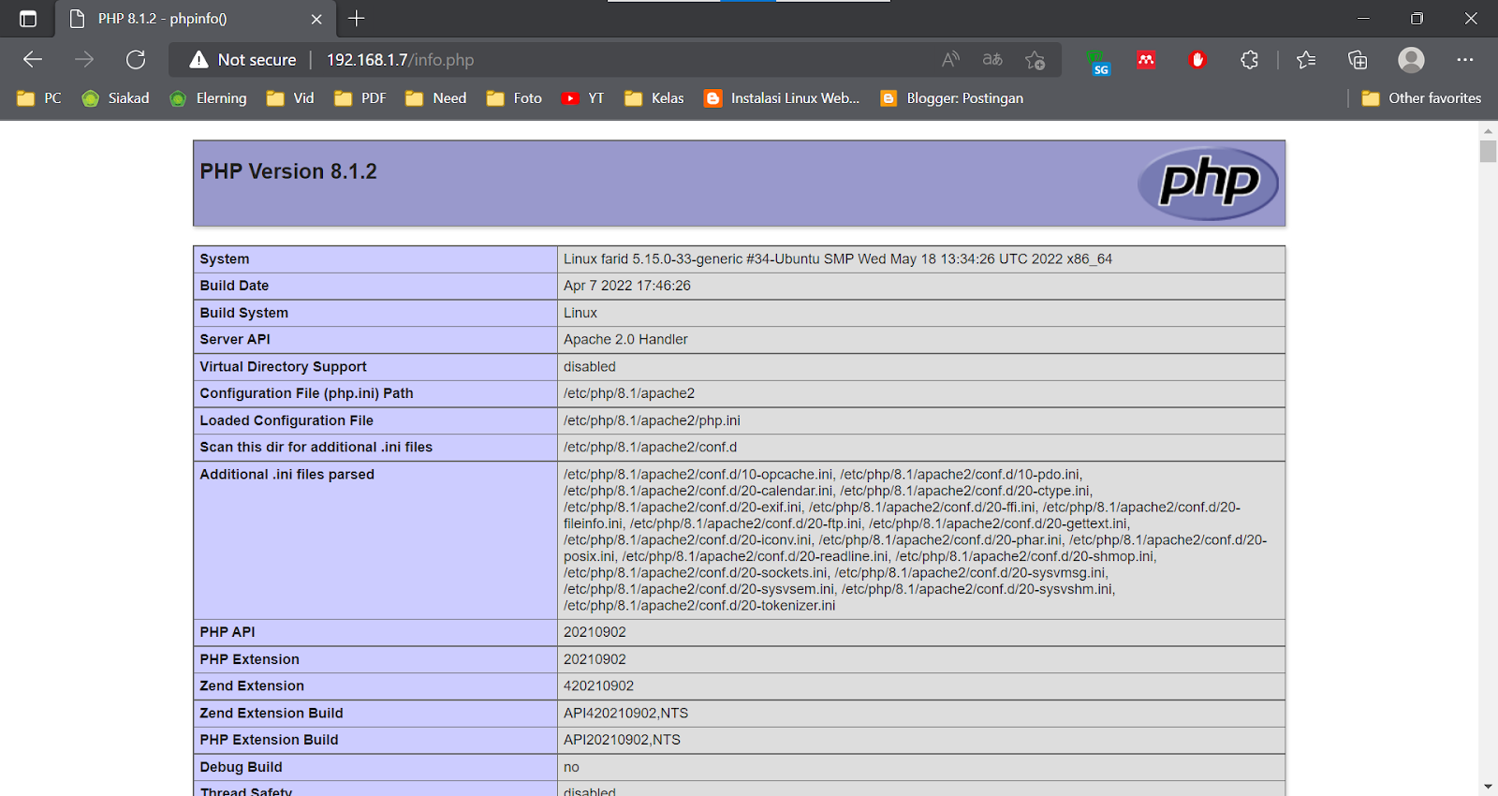
Task: Open the user profile avatar
Action: (1411, 60)
